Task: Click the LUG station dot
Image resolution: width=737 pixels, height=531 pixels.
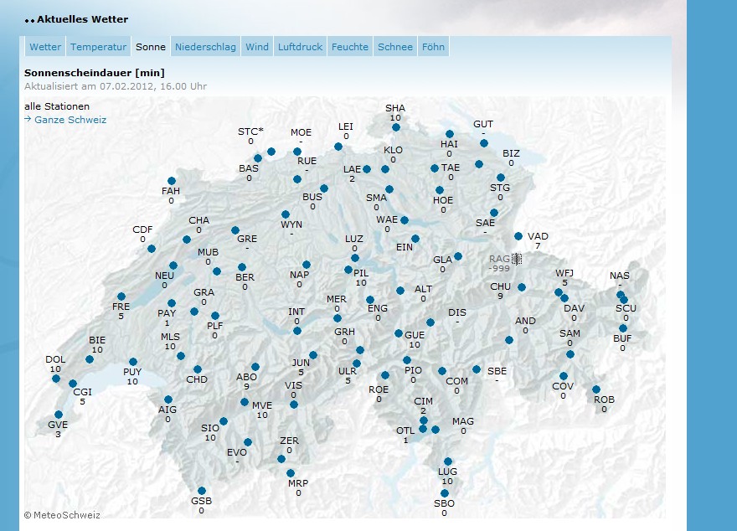Action: click(x=448, y=461)
